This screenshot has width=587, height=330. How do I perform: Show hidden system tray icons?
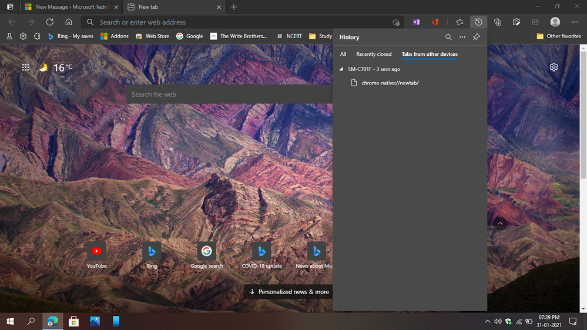pyautogui.click(x=488, y=321)
